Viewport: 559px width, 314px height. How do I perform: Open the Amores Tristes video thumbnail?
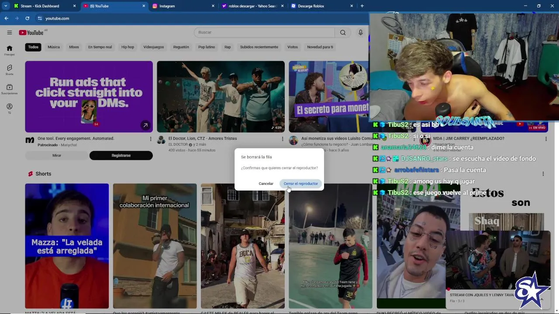[221, 96]
